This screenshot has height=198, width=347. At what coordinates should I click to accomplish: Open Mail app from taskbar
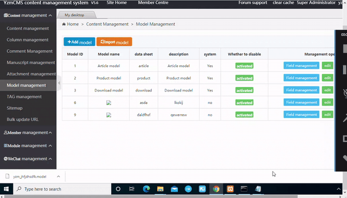click(x=174, y=189)
